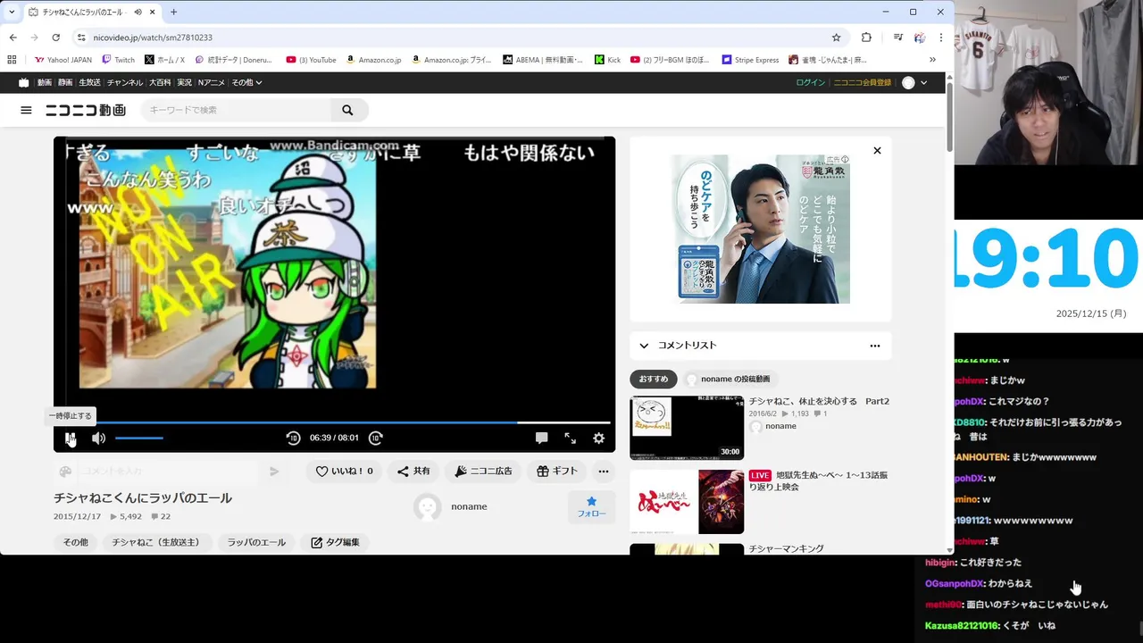Close the 龍角散 advertisement panel
The width and height of the screenshot is (1143, 643).
[877, 150]
